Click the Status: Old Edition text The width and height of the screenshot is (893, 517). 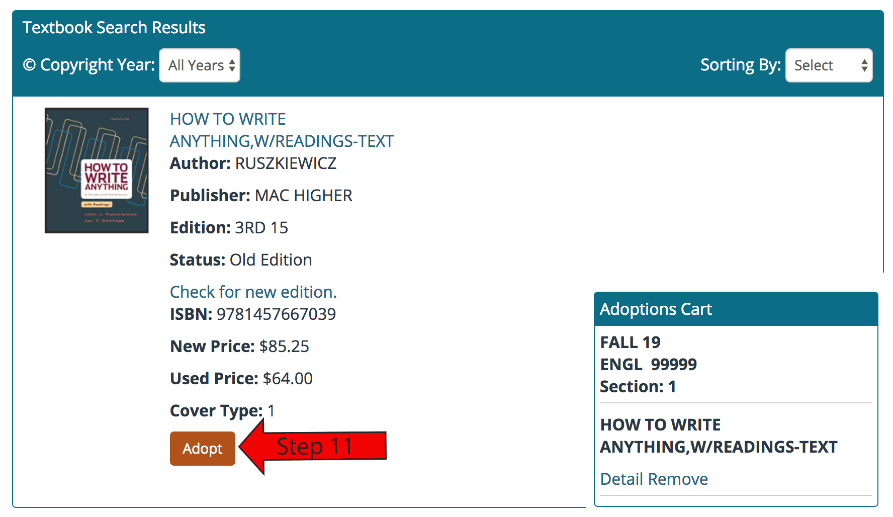tap(241, 260)
